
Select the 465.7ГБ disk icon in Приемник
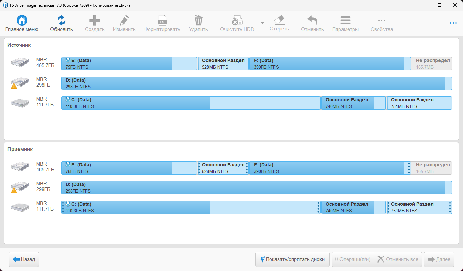(20, 167)
